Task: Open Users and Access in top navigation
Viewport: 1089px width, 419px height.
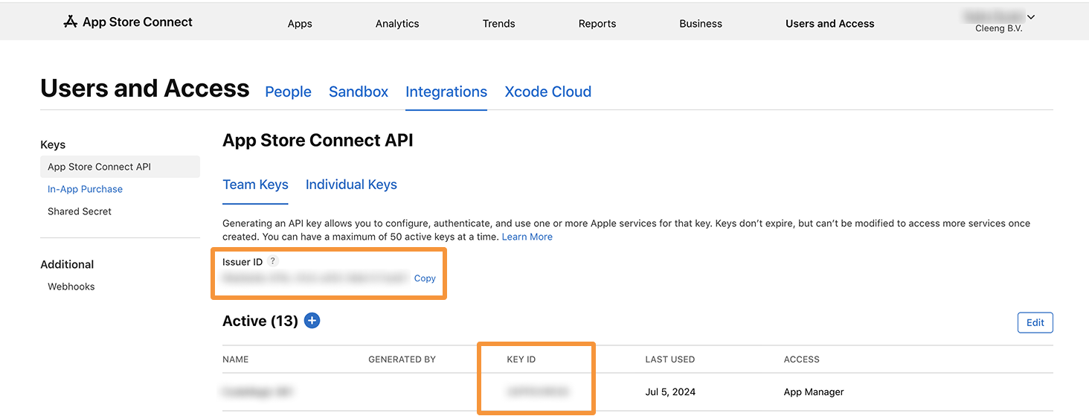Action: pyautogui.click(x=830, y=23)
